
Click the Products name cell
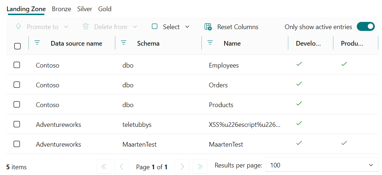click(221, 105)
